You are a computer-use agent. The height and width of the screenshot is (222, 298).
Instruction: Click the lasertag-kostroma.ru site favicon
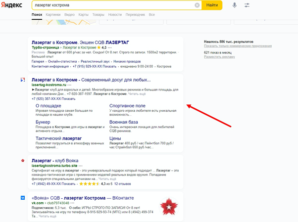coord(22,80)
